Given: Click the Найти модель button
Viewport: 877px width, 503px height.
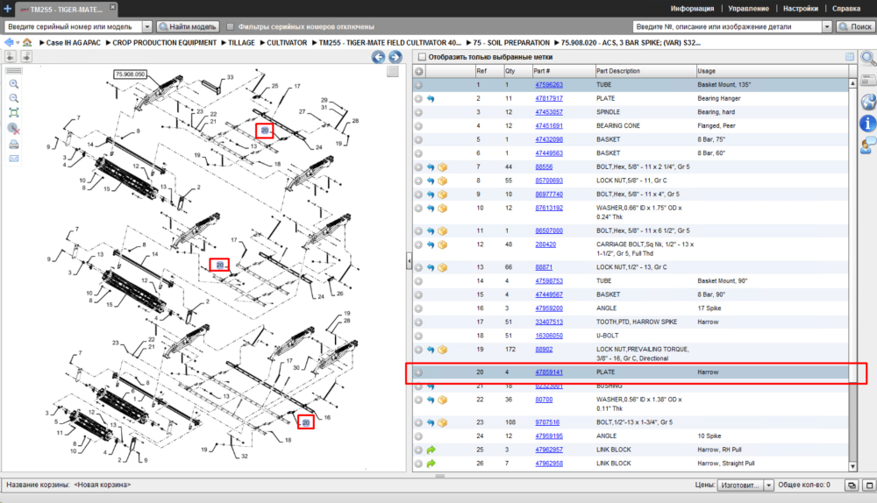Looking at the screenshot, I should 188,26.
